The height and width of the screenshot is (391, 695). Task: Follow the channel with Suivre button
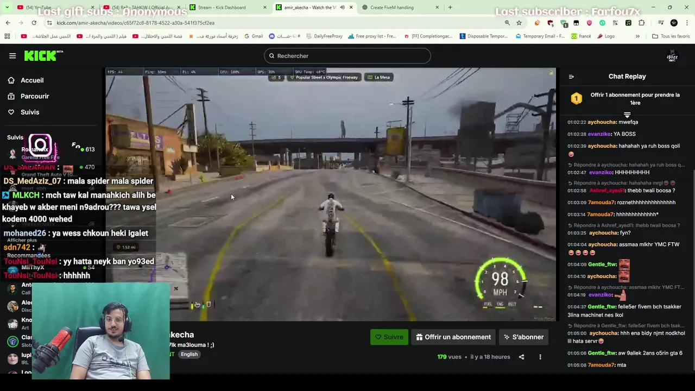click(x=389, y=337)
